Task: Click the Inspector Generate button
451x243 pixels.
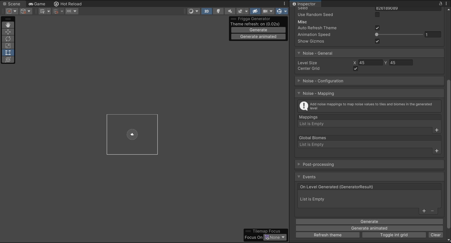Action: (x=369, y=221)
